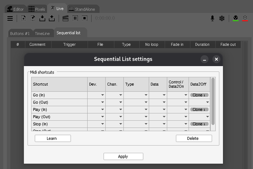Open Chan. dropdown for Play (Out)

click(x=115, y=117)
